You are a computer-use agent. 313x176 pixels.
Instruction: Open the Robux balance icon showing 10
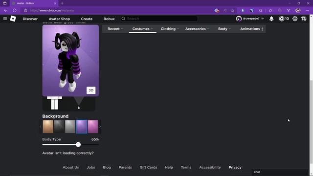pyautogui.click(x=282, y=19)
